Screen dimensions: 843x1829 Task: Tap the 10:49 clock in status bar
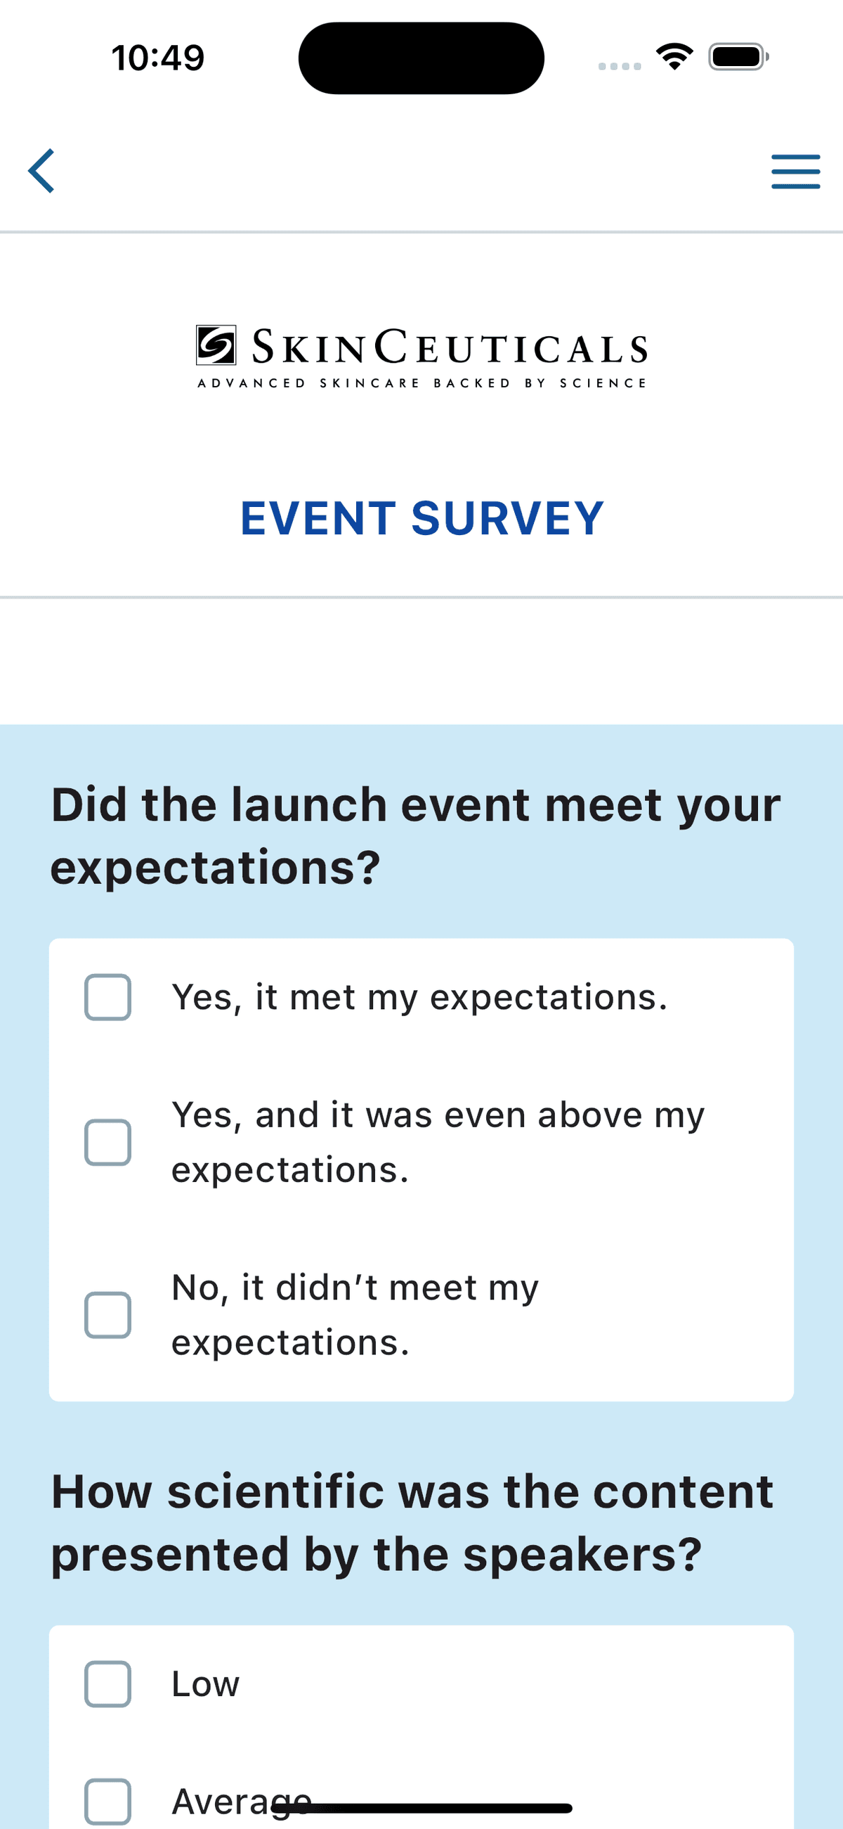coord(157,58)
